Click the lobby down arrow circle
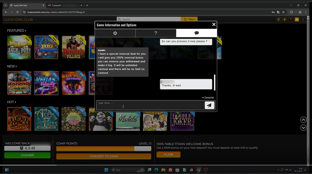This screenshot has height=174, width=312. (303, 127)
